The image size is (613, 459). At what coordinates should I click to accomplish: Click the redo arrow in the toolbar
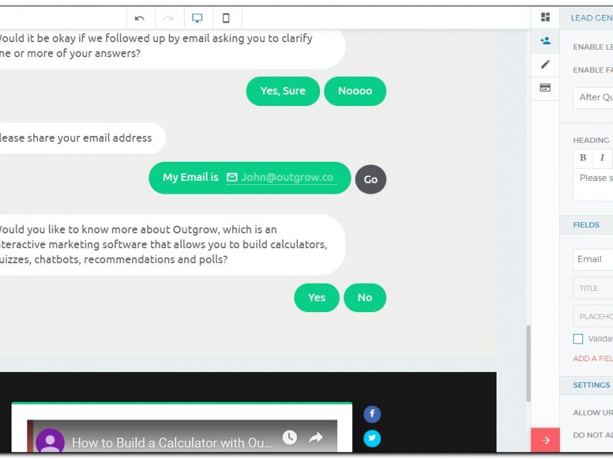(x=168, y=18)
